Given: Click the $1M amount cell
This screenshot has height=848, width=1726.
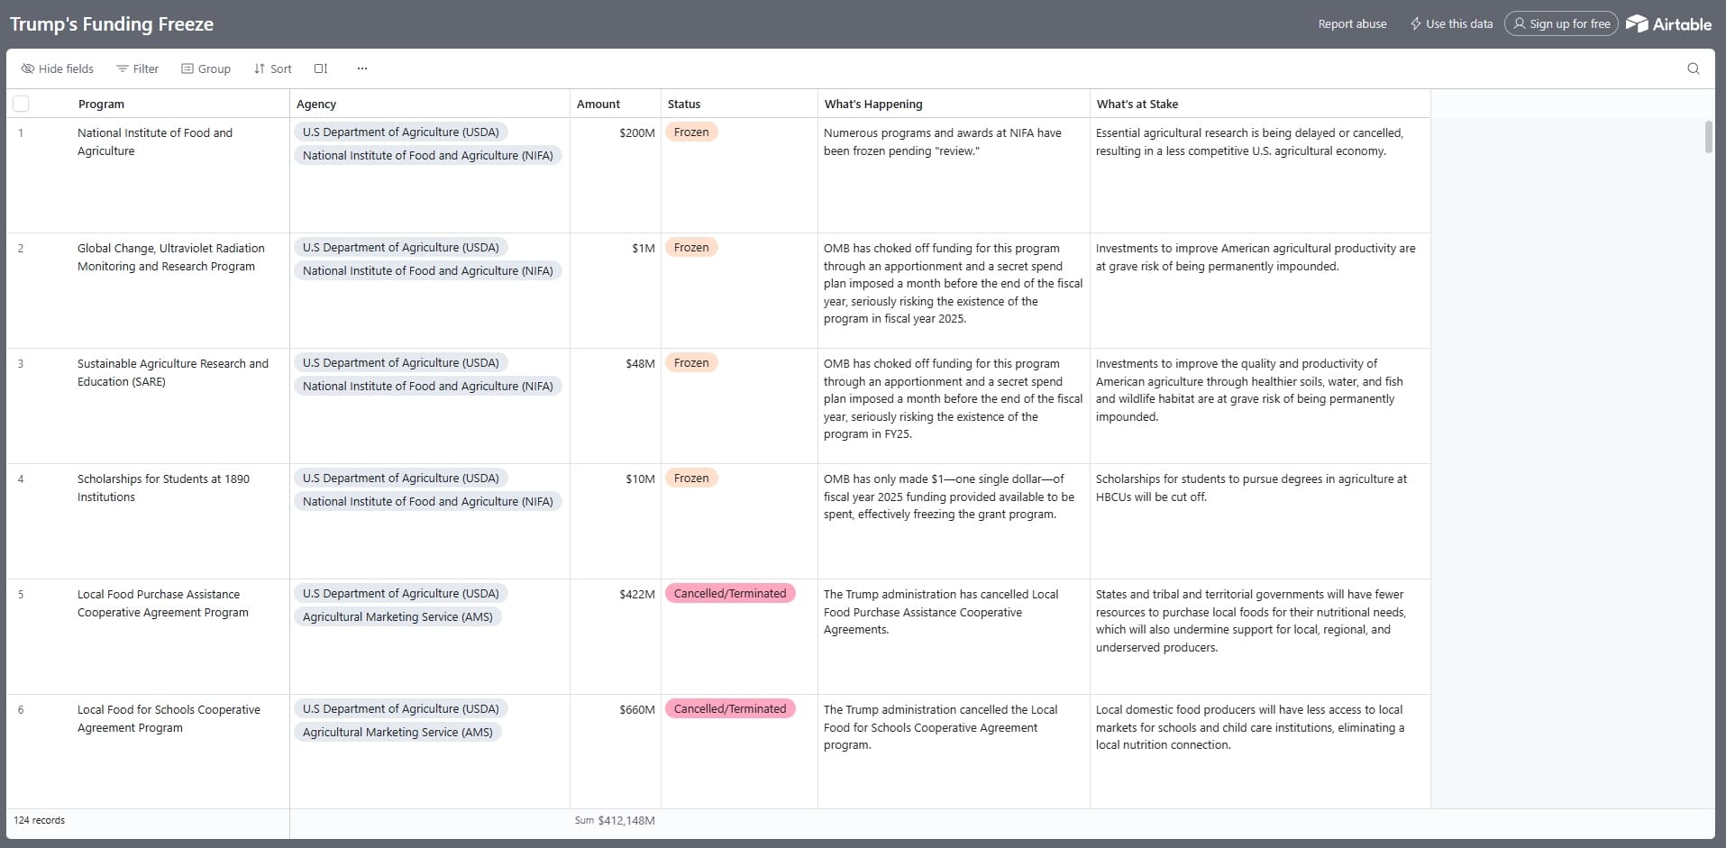Looking at the screenshot, I should tap(616, 290).
